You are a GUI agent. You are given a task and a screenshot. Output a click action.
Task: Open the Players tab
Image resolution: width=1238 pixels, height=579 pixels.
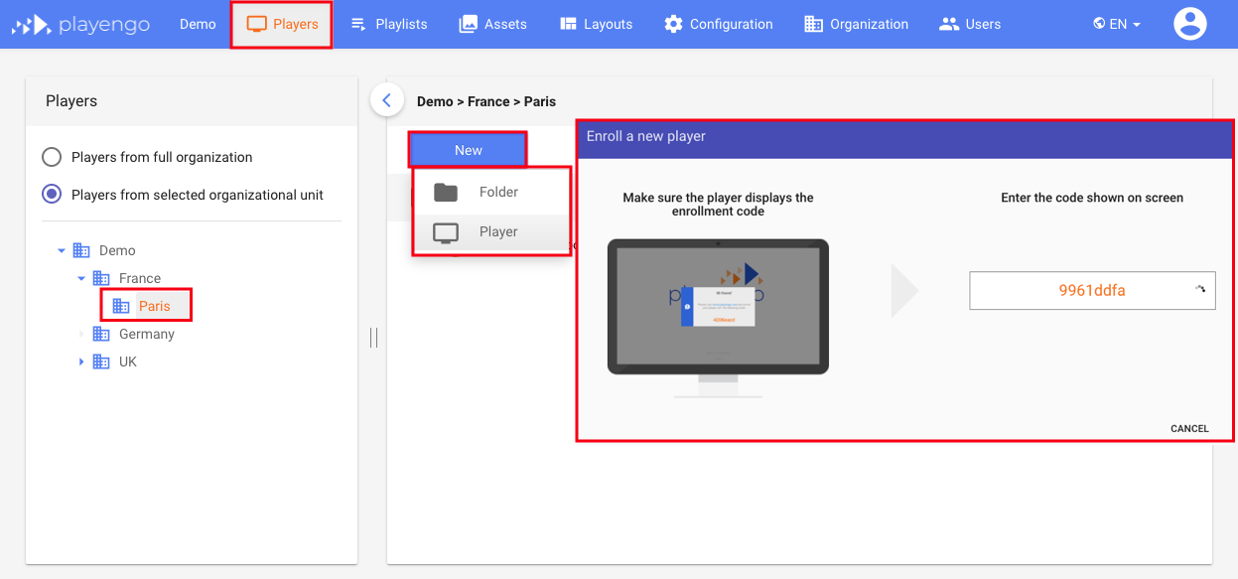(x=283, y=24)
